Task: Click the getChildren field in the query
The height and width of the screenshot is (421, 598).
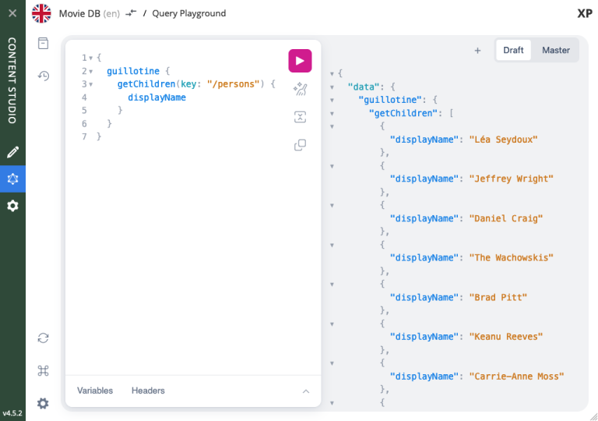Action: pos(146,84)
